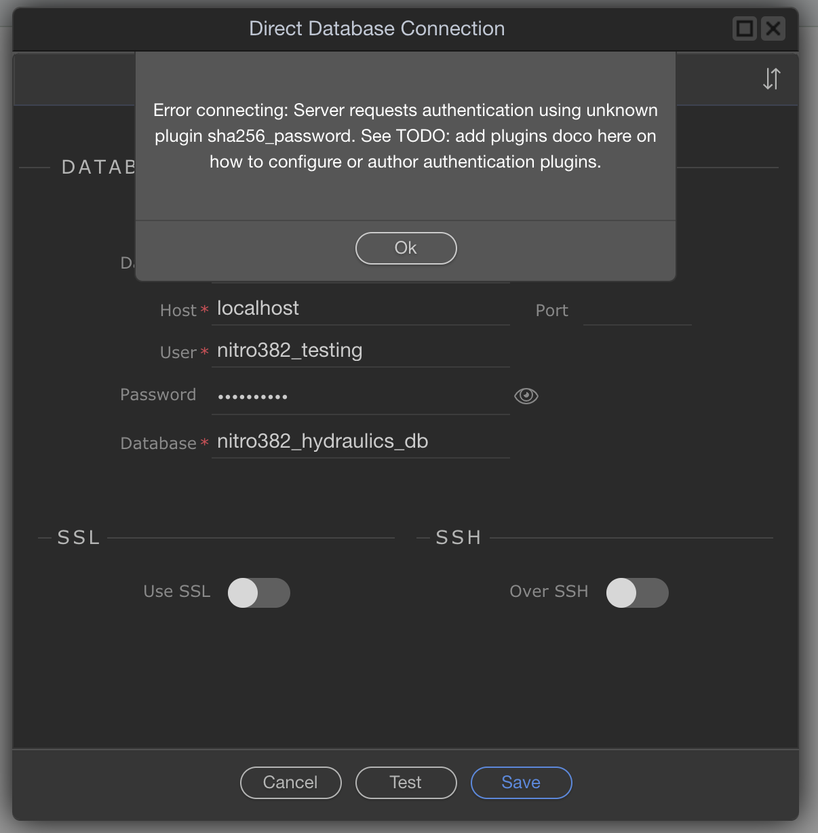
Task: Focus the Host field containing localhost
Action: 359,309
